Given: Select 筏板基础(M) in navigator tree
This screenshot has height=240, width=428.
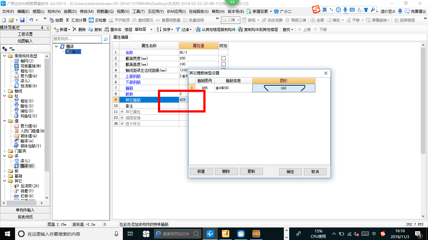Looking at the screenshot, I should point(28,66).
